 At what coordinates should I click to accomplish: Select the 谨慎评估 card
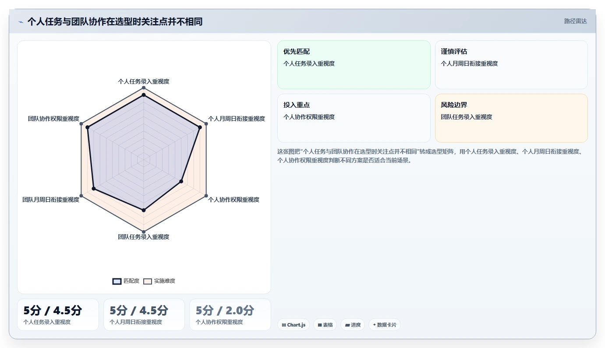511,65
